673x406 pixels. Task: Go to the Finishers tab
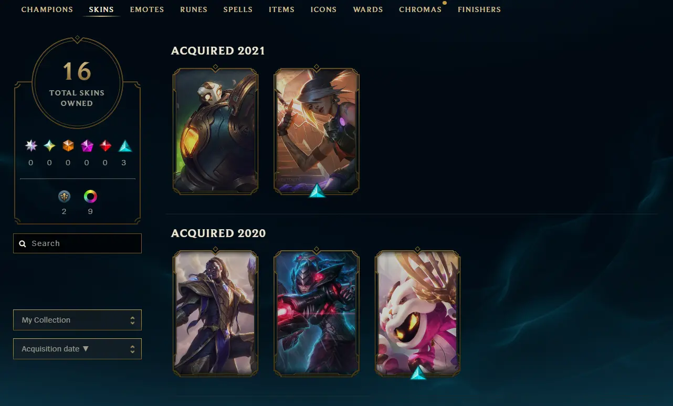pos(479,9)
